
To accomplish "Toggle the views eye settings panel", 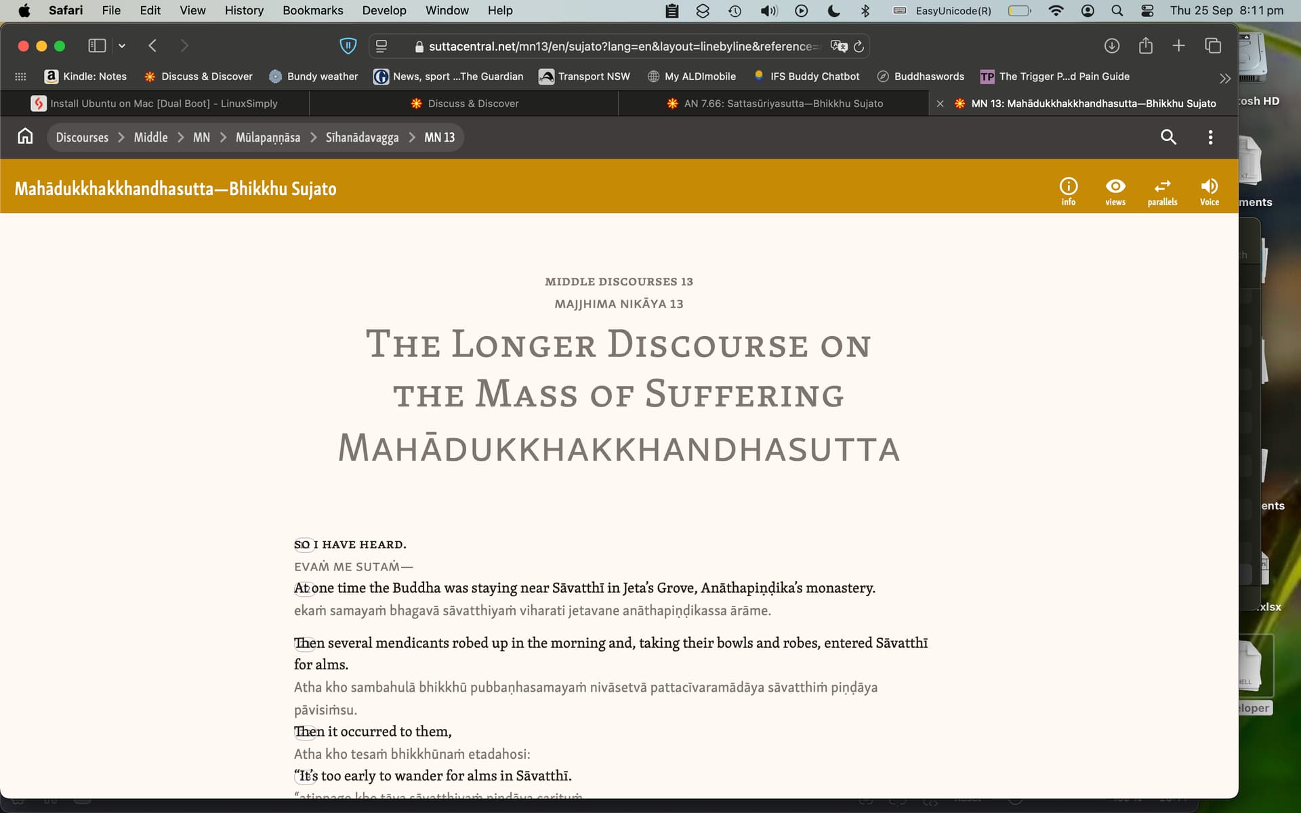I will pos(1115,191).
